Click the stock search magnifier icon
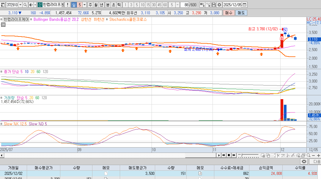The width and height of the screenshot is (321, 179). tap(25, 5)
